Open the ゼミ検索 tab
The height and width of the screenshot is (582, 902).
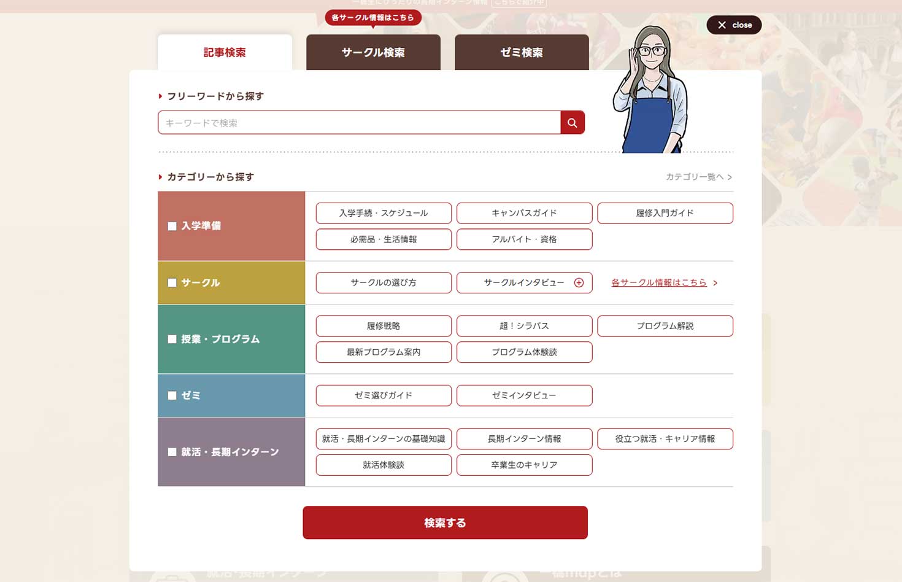click(x=522, y=52)
